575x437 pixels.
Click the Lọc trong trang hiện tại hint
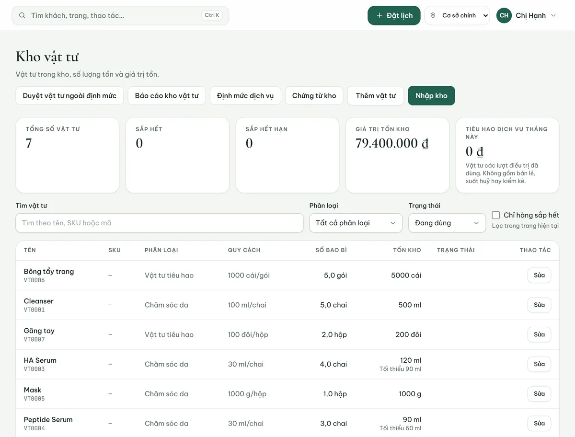point(525,226)
